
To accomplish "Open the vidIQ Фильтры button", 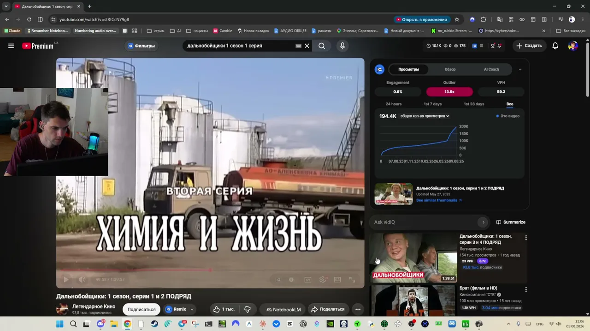I will [x=142, y=46].
